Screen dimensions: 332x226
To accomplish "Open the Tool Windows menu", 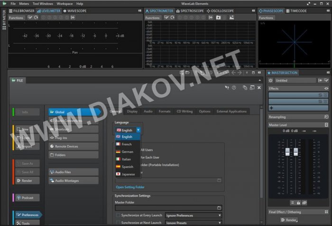I will [x=43, y=4].
